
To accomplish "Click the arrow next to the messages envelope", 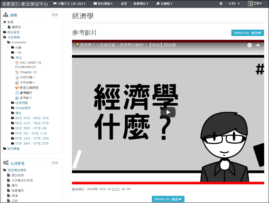I will click(x=239, y=4).
